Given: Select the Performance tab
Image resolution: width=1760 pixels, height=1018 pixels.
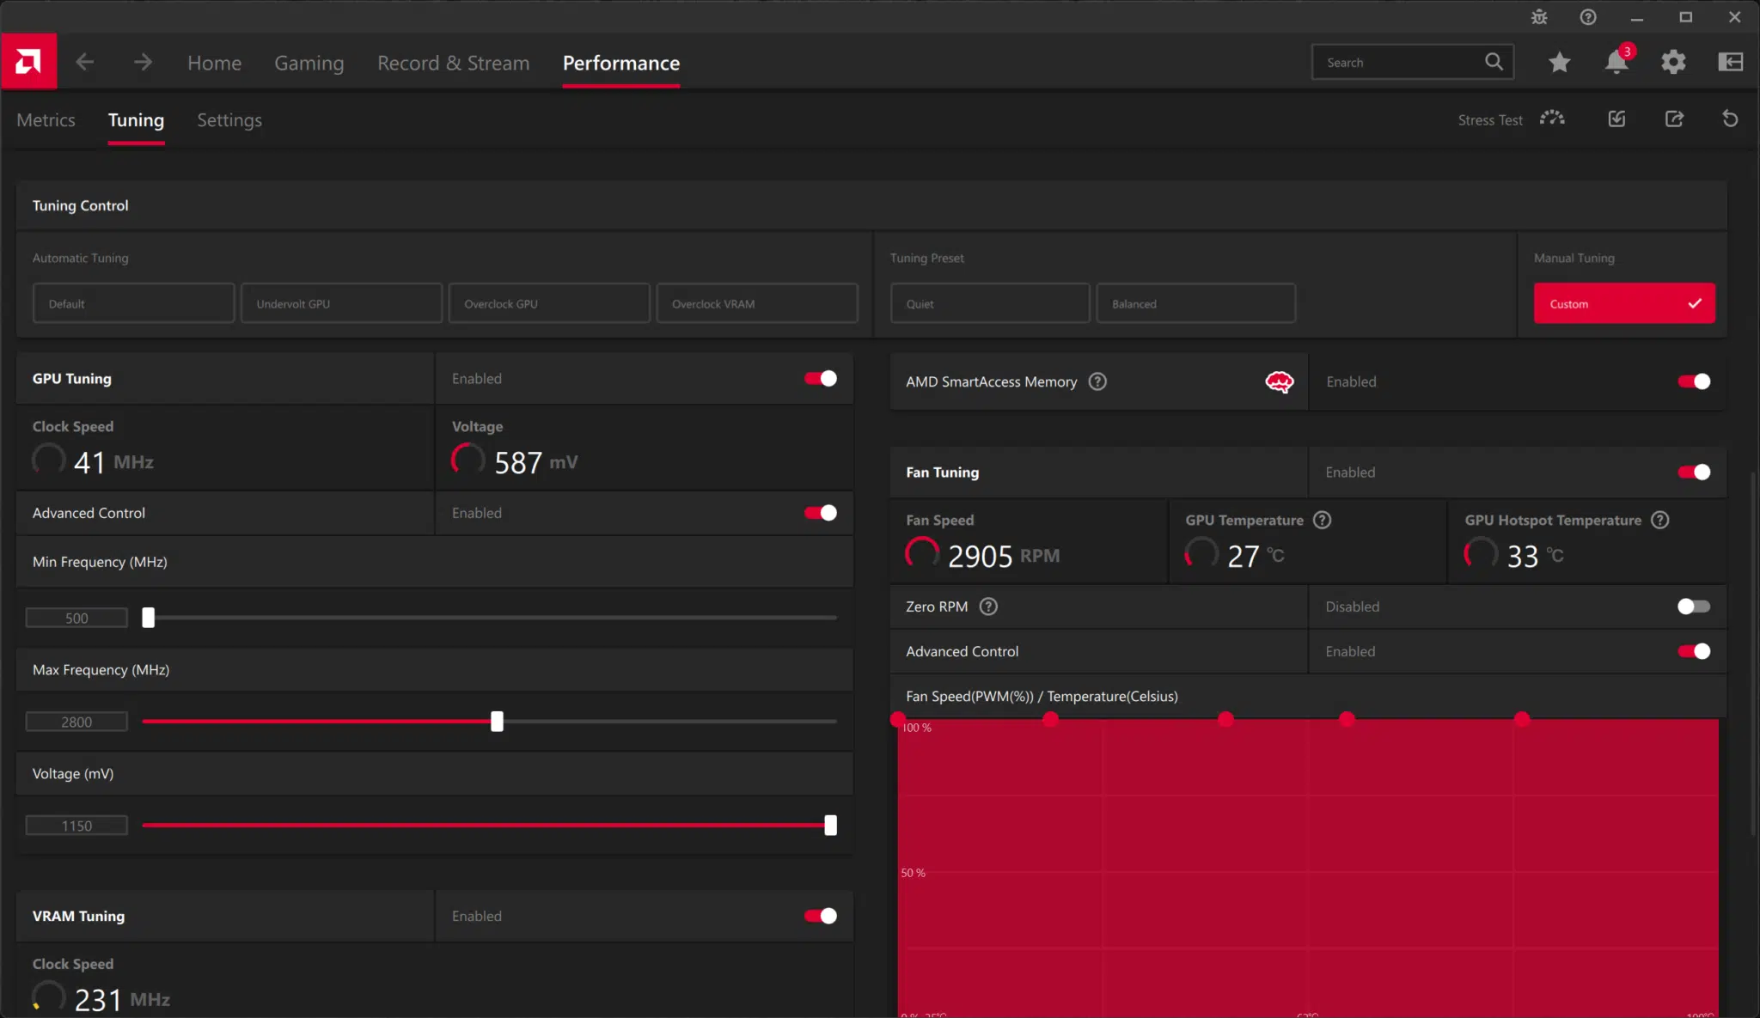Looking at the screenshot, I should pos(621,63).
